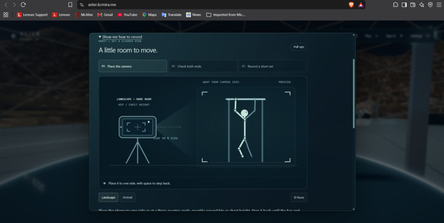444x223 pixels.
Task: Open the News bookmark
Action: point(194,15)
